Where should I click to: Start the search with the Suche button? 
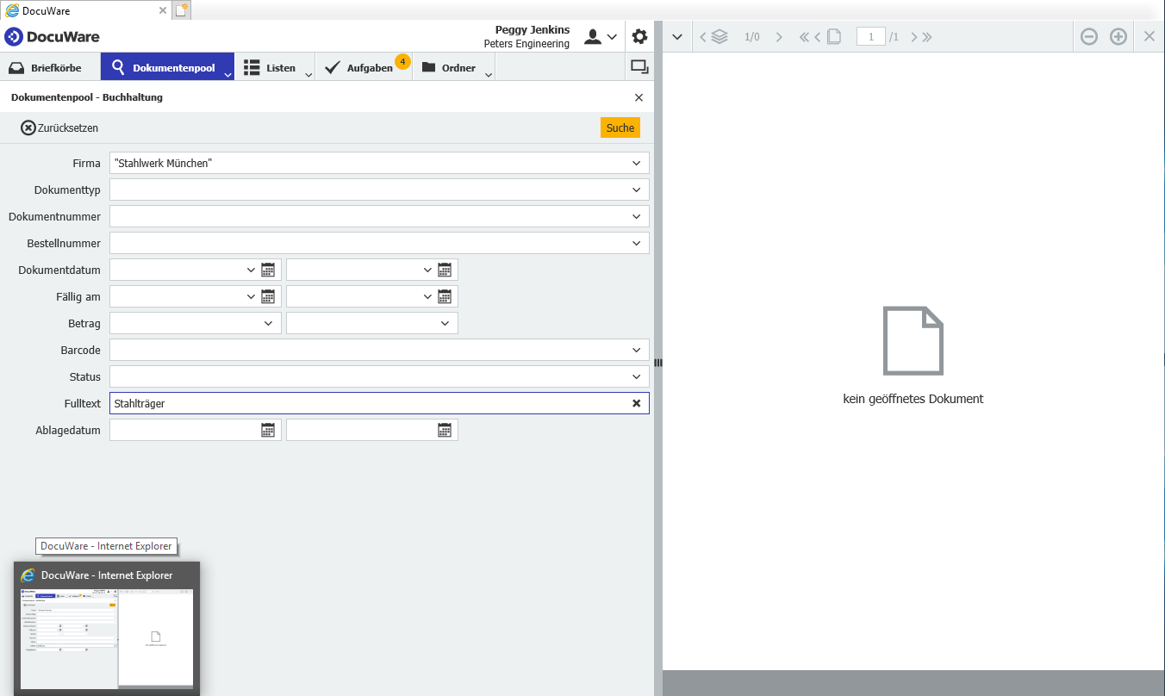pyautogui.click(x=620, y=127)
